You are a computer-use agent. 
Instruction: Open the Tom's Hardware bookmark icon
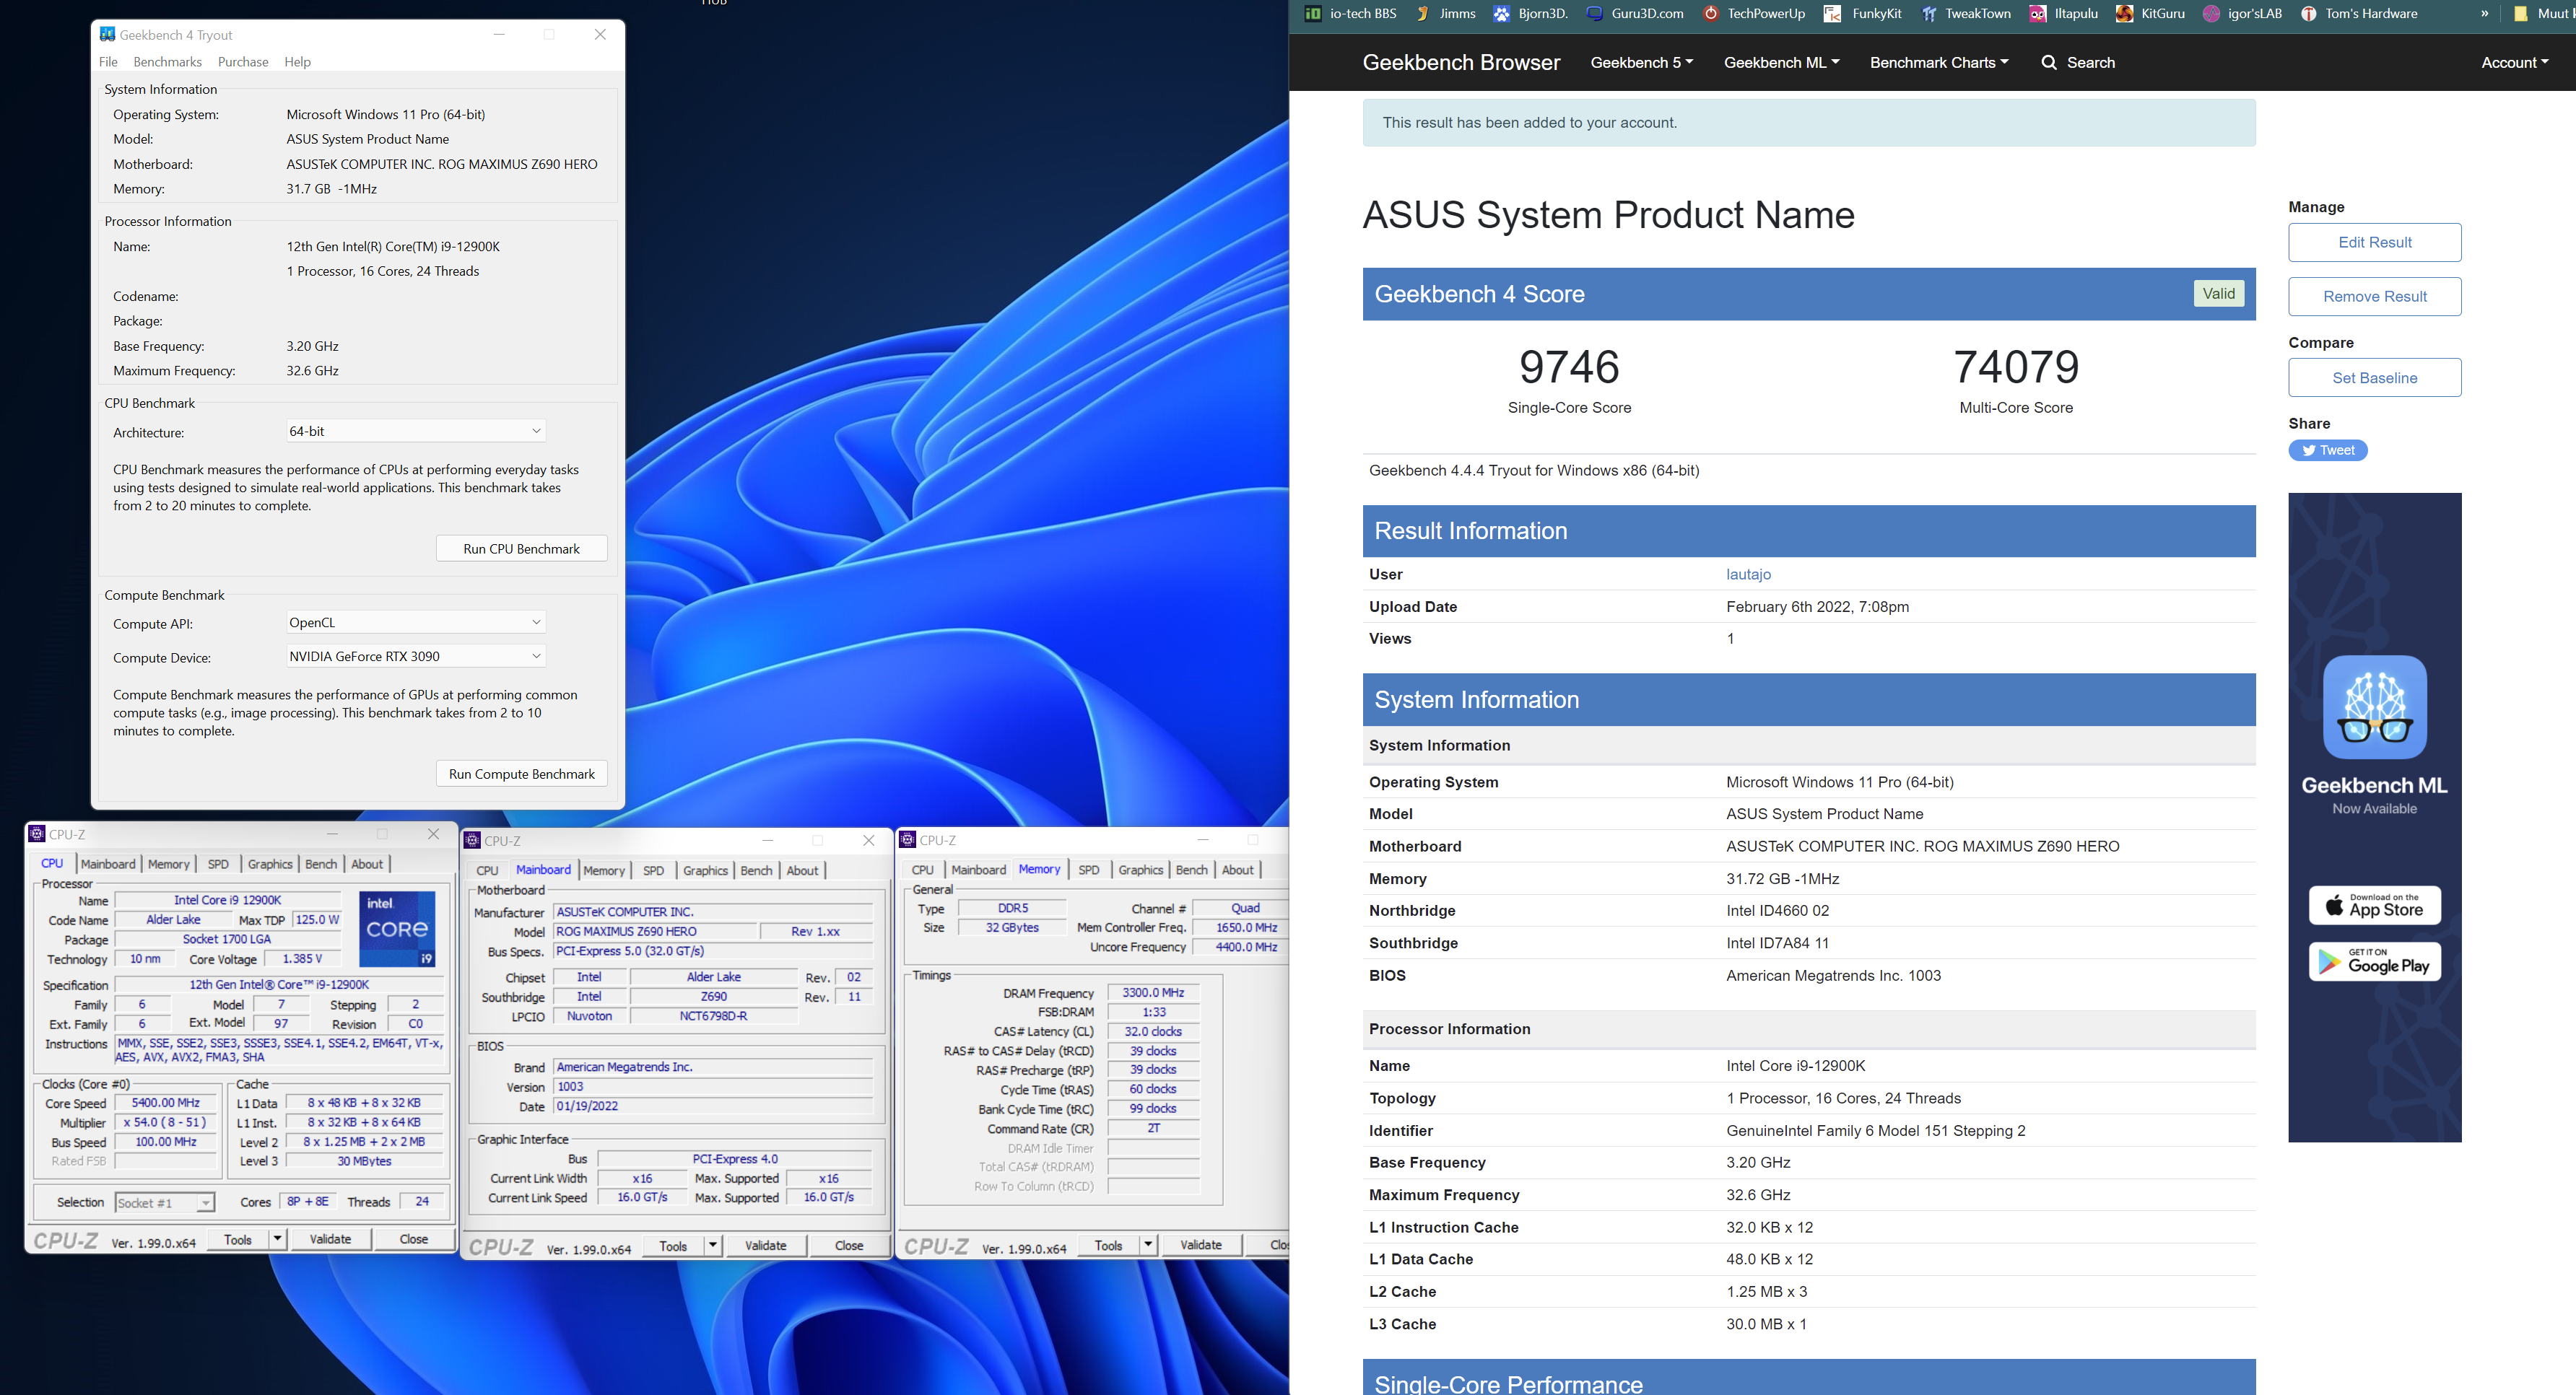(2309, 13)
